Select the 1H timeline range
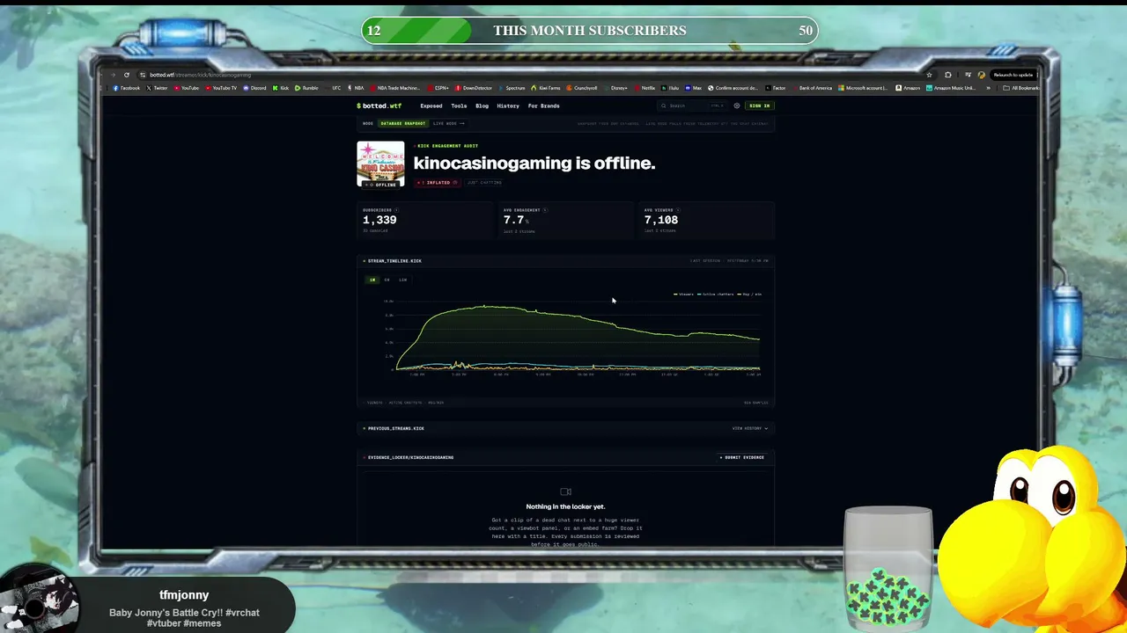Viewport: 1127px width, 633px height. pyautogui.click(x=372, y=280)
